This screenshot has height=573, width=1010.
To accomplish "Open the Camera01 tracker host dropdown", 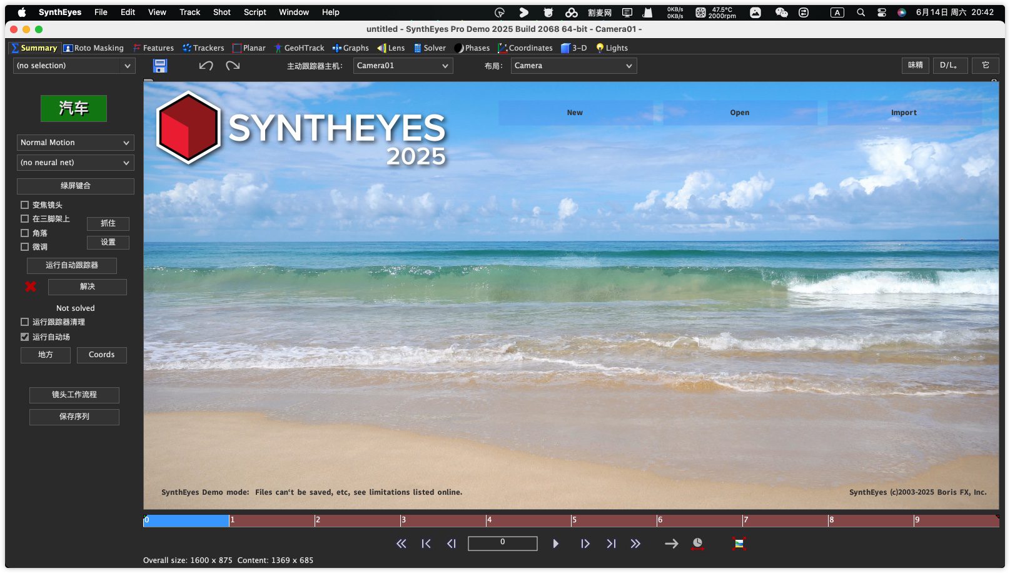I will coord(402,66).
